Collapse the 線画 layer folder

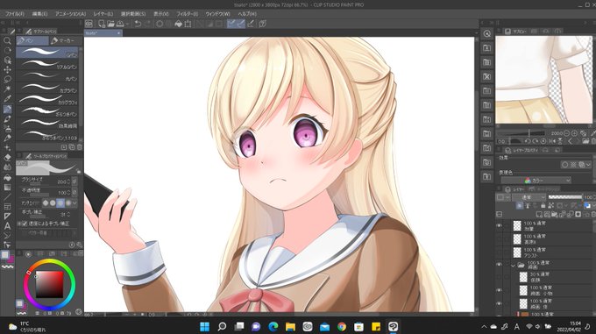(x=513, y=265)
